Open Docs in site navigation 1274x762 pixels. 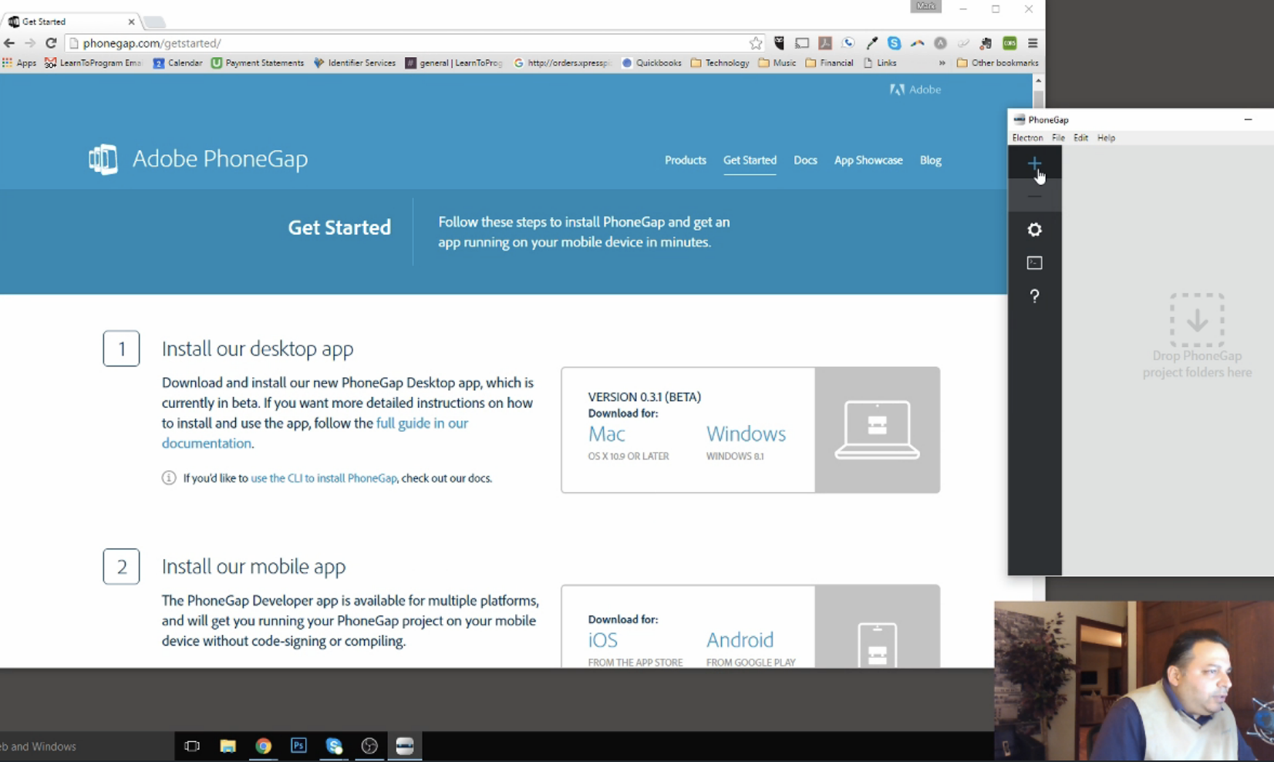805,160
